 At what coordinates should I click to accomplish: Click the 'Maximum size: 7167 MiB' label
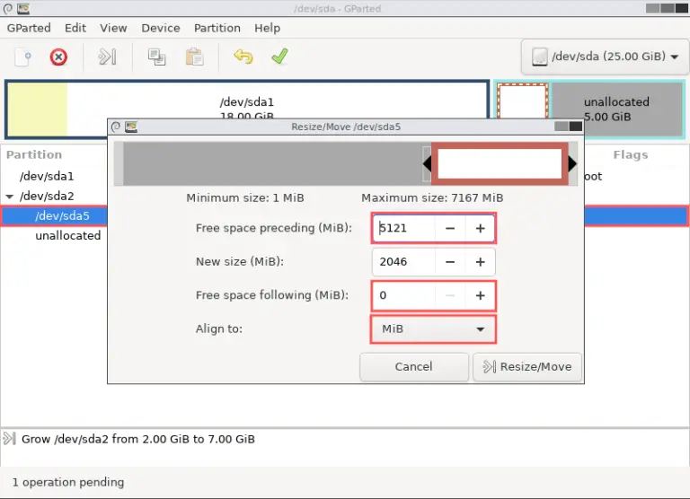432,197
